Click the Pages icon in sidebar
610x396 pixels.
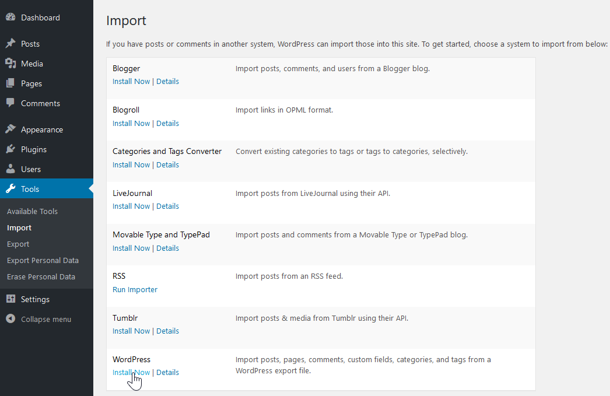coord(10,83)
